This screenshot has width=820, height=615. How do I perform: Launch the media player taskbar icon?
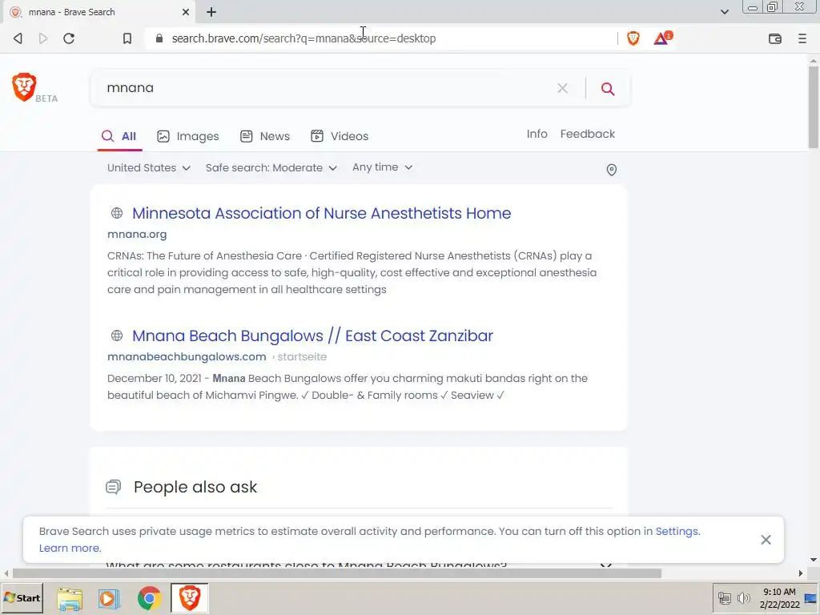[x=109, y=598]
